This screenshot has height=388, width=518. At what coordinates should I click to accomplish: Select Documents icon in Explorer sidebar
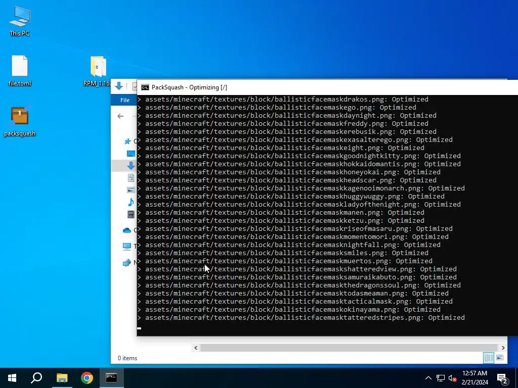tap(131, 178)
